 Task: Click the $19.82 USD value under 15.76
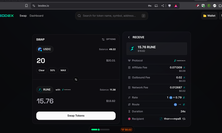click(111, 101)
